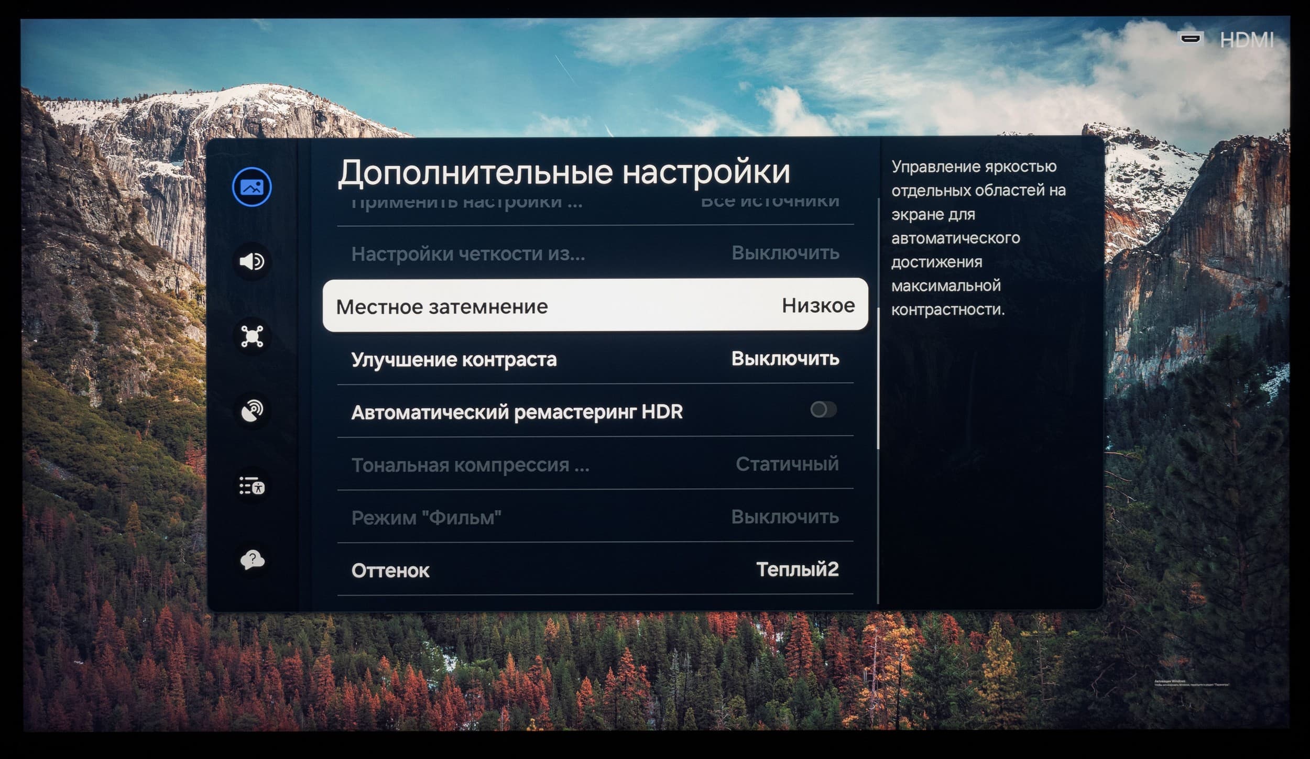
Task: Click the HDMI label text
Action: [1246, 40]
